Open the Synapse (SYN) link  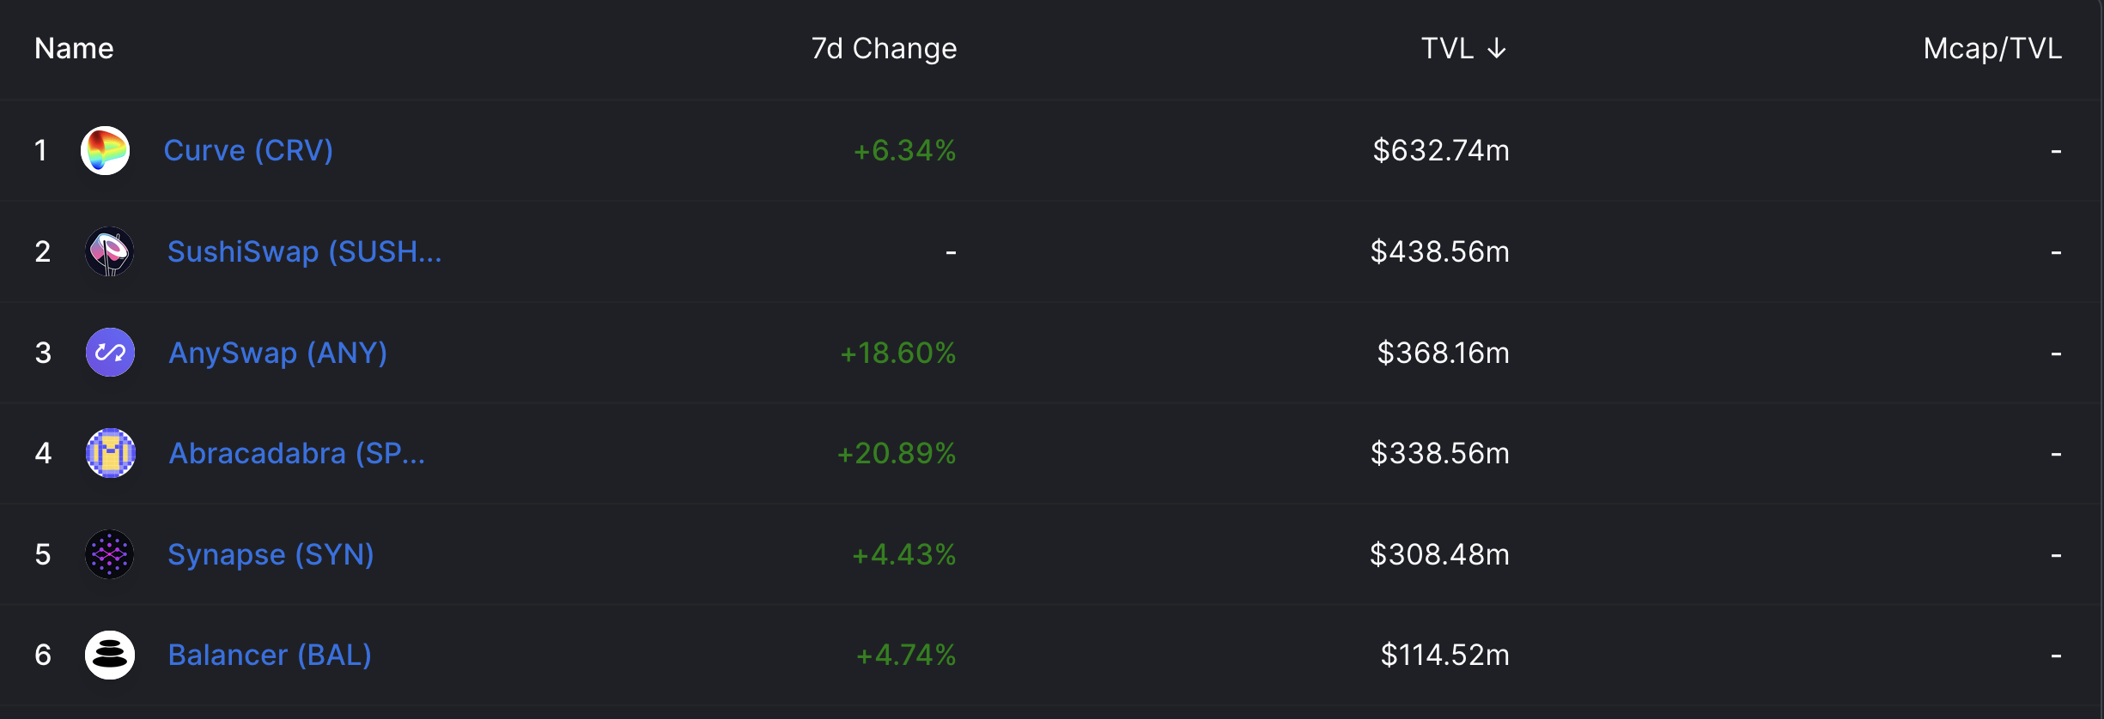pyautogui.click(x=271, y=554)
